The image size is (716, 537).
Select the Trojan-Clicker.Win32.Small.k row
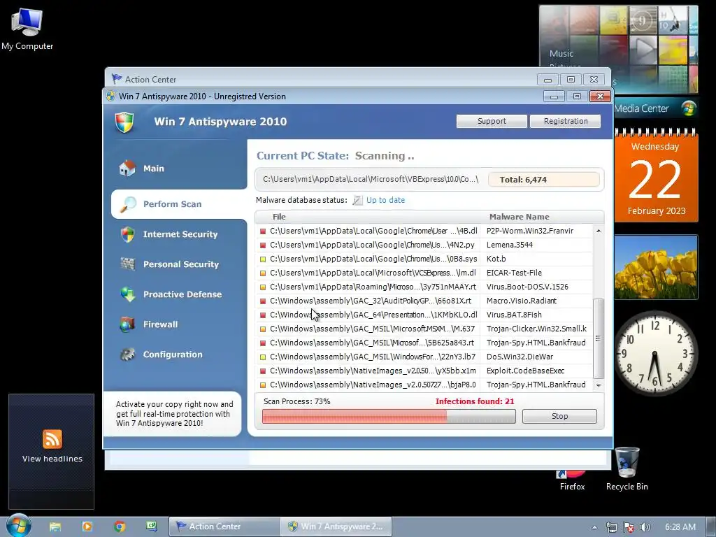[423, 329]
